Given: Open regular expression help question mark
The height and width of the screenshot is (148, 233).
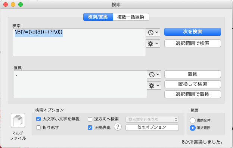Looking at the screenshot, I should pos(118,127).
